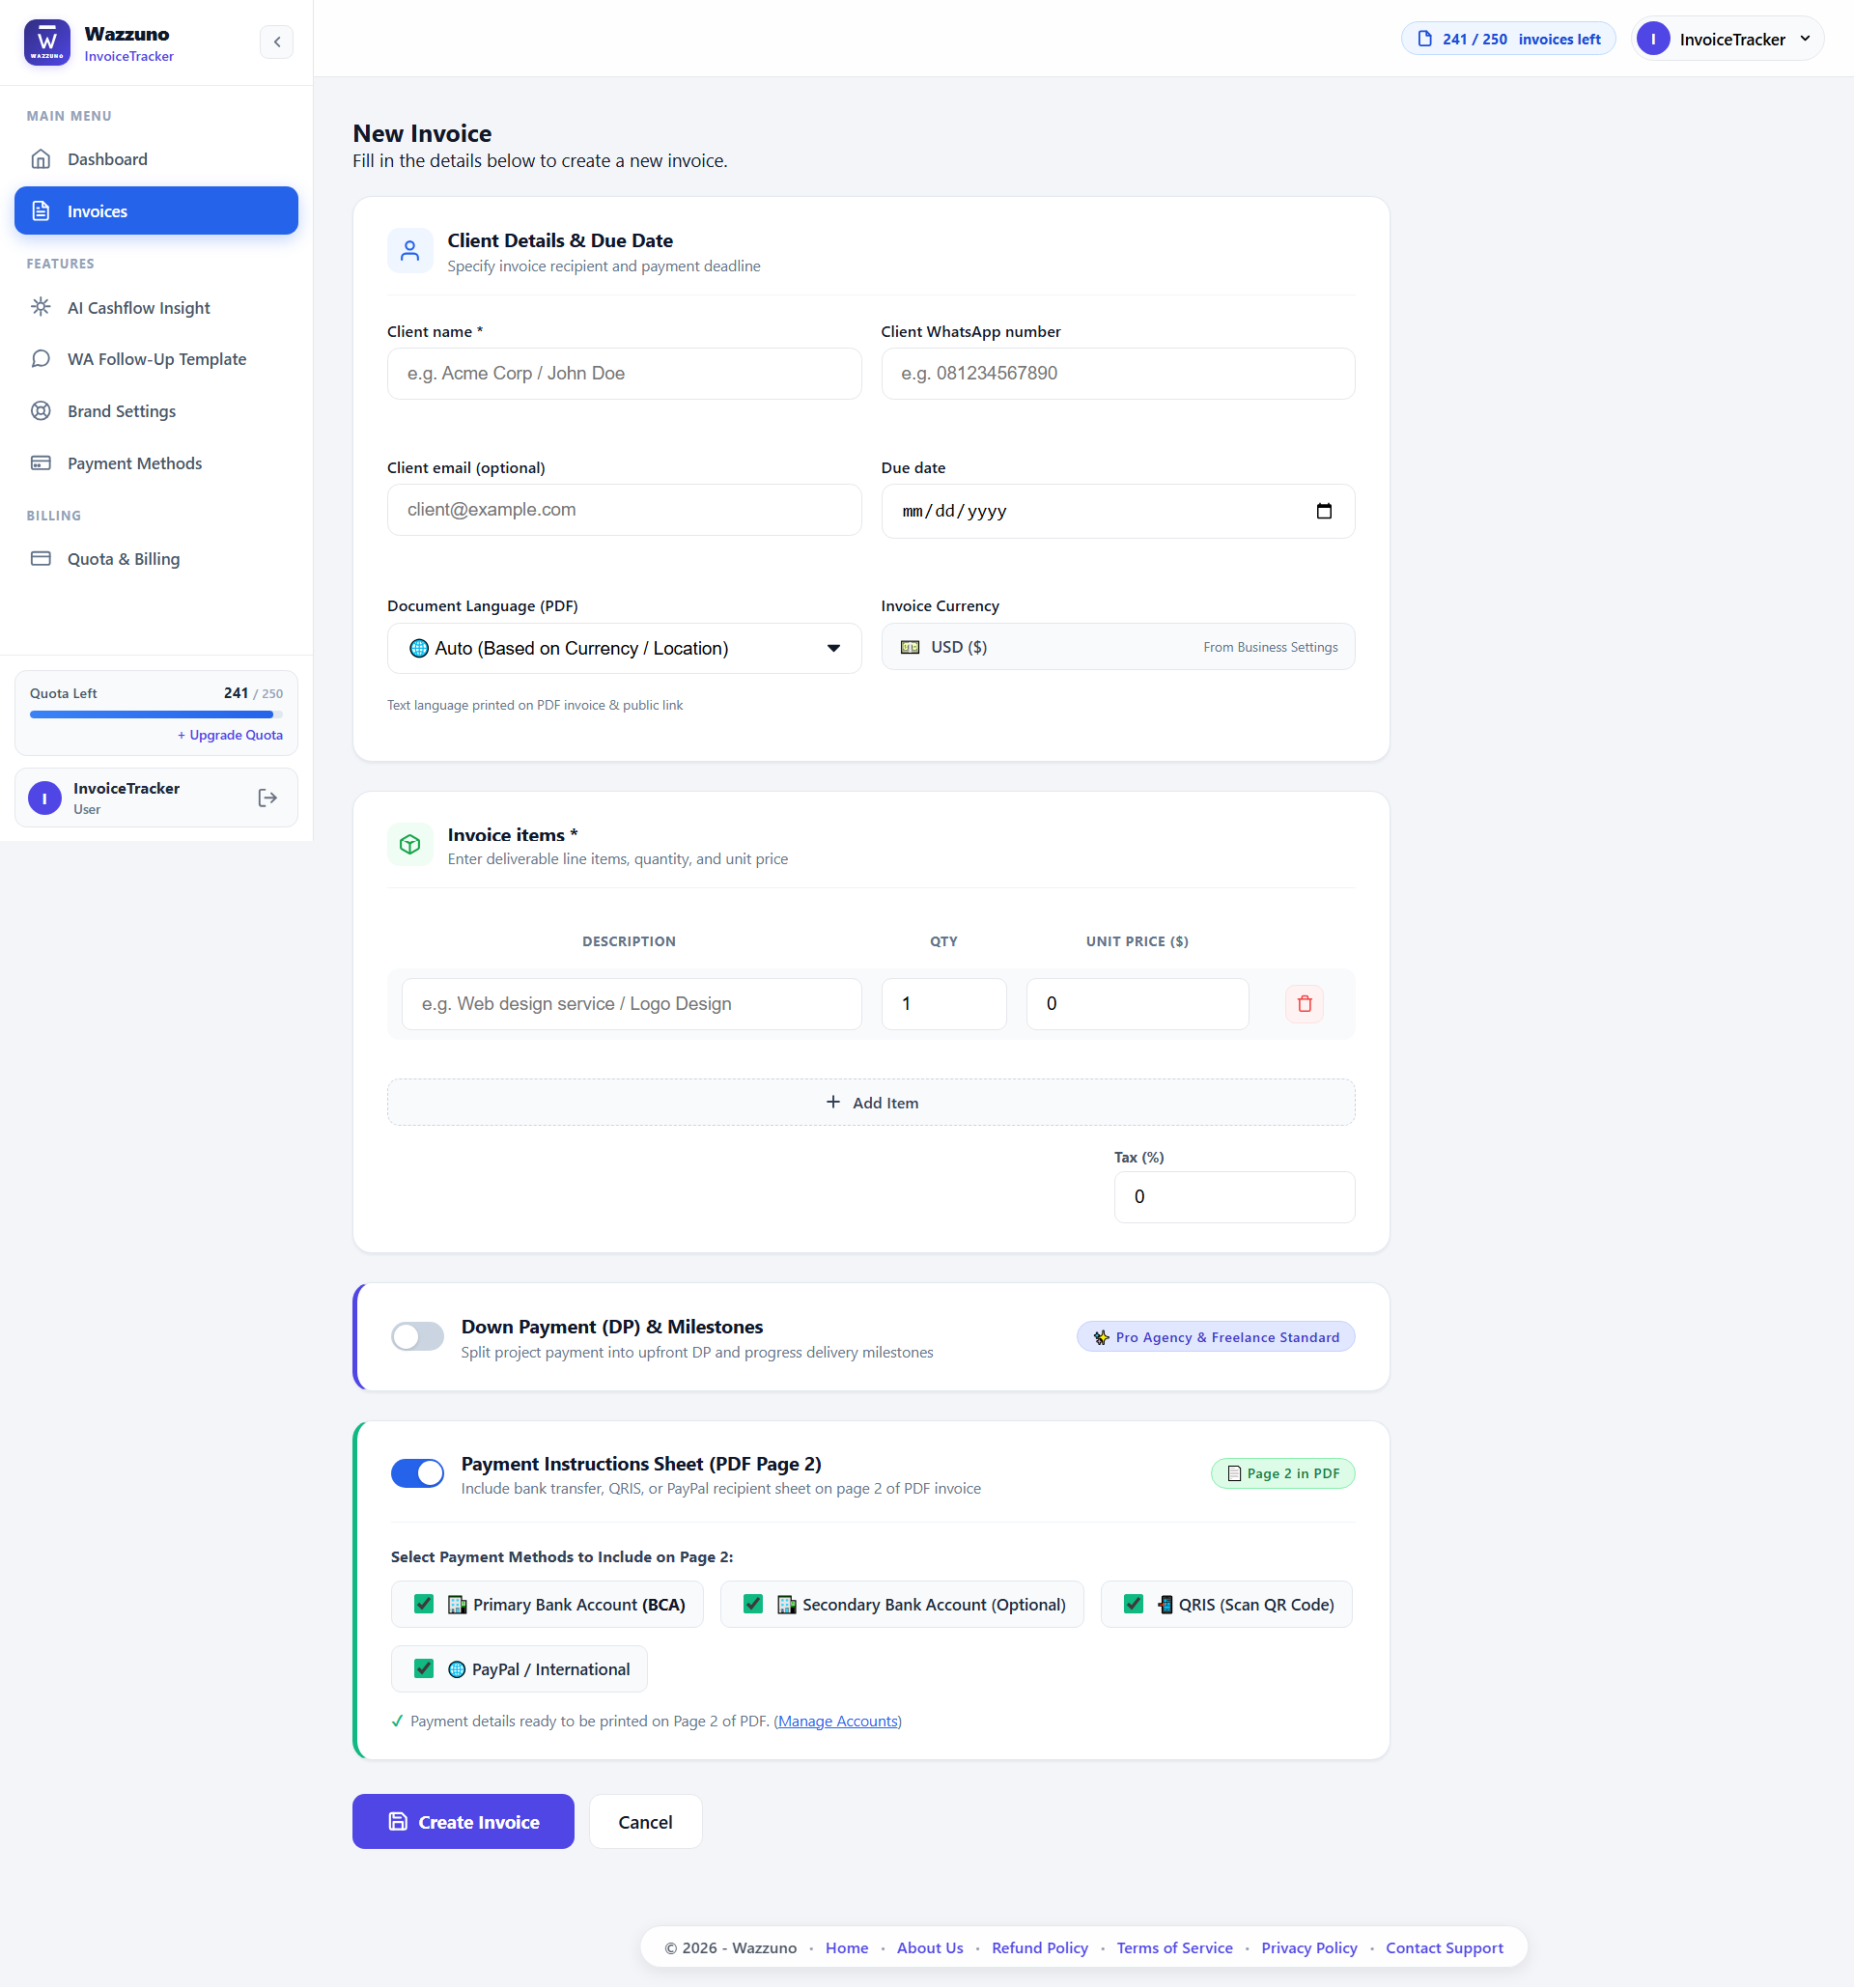The width and height of the screenshot is (1854, 1988).
Task: Collapse the sidebar with chevron button
Action: click(x=277, y=42)
